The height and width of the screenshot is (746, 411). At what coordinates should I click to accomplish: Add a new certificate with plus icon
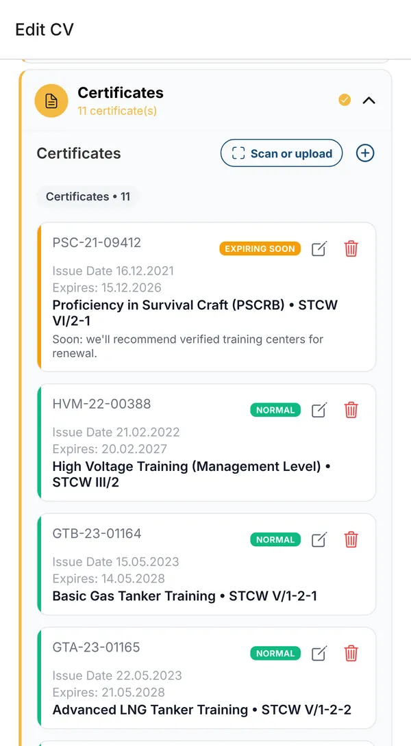click(365, 153)
